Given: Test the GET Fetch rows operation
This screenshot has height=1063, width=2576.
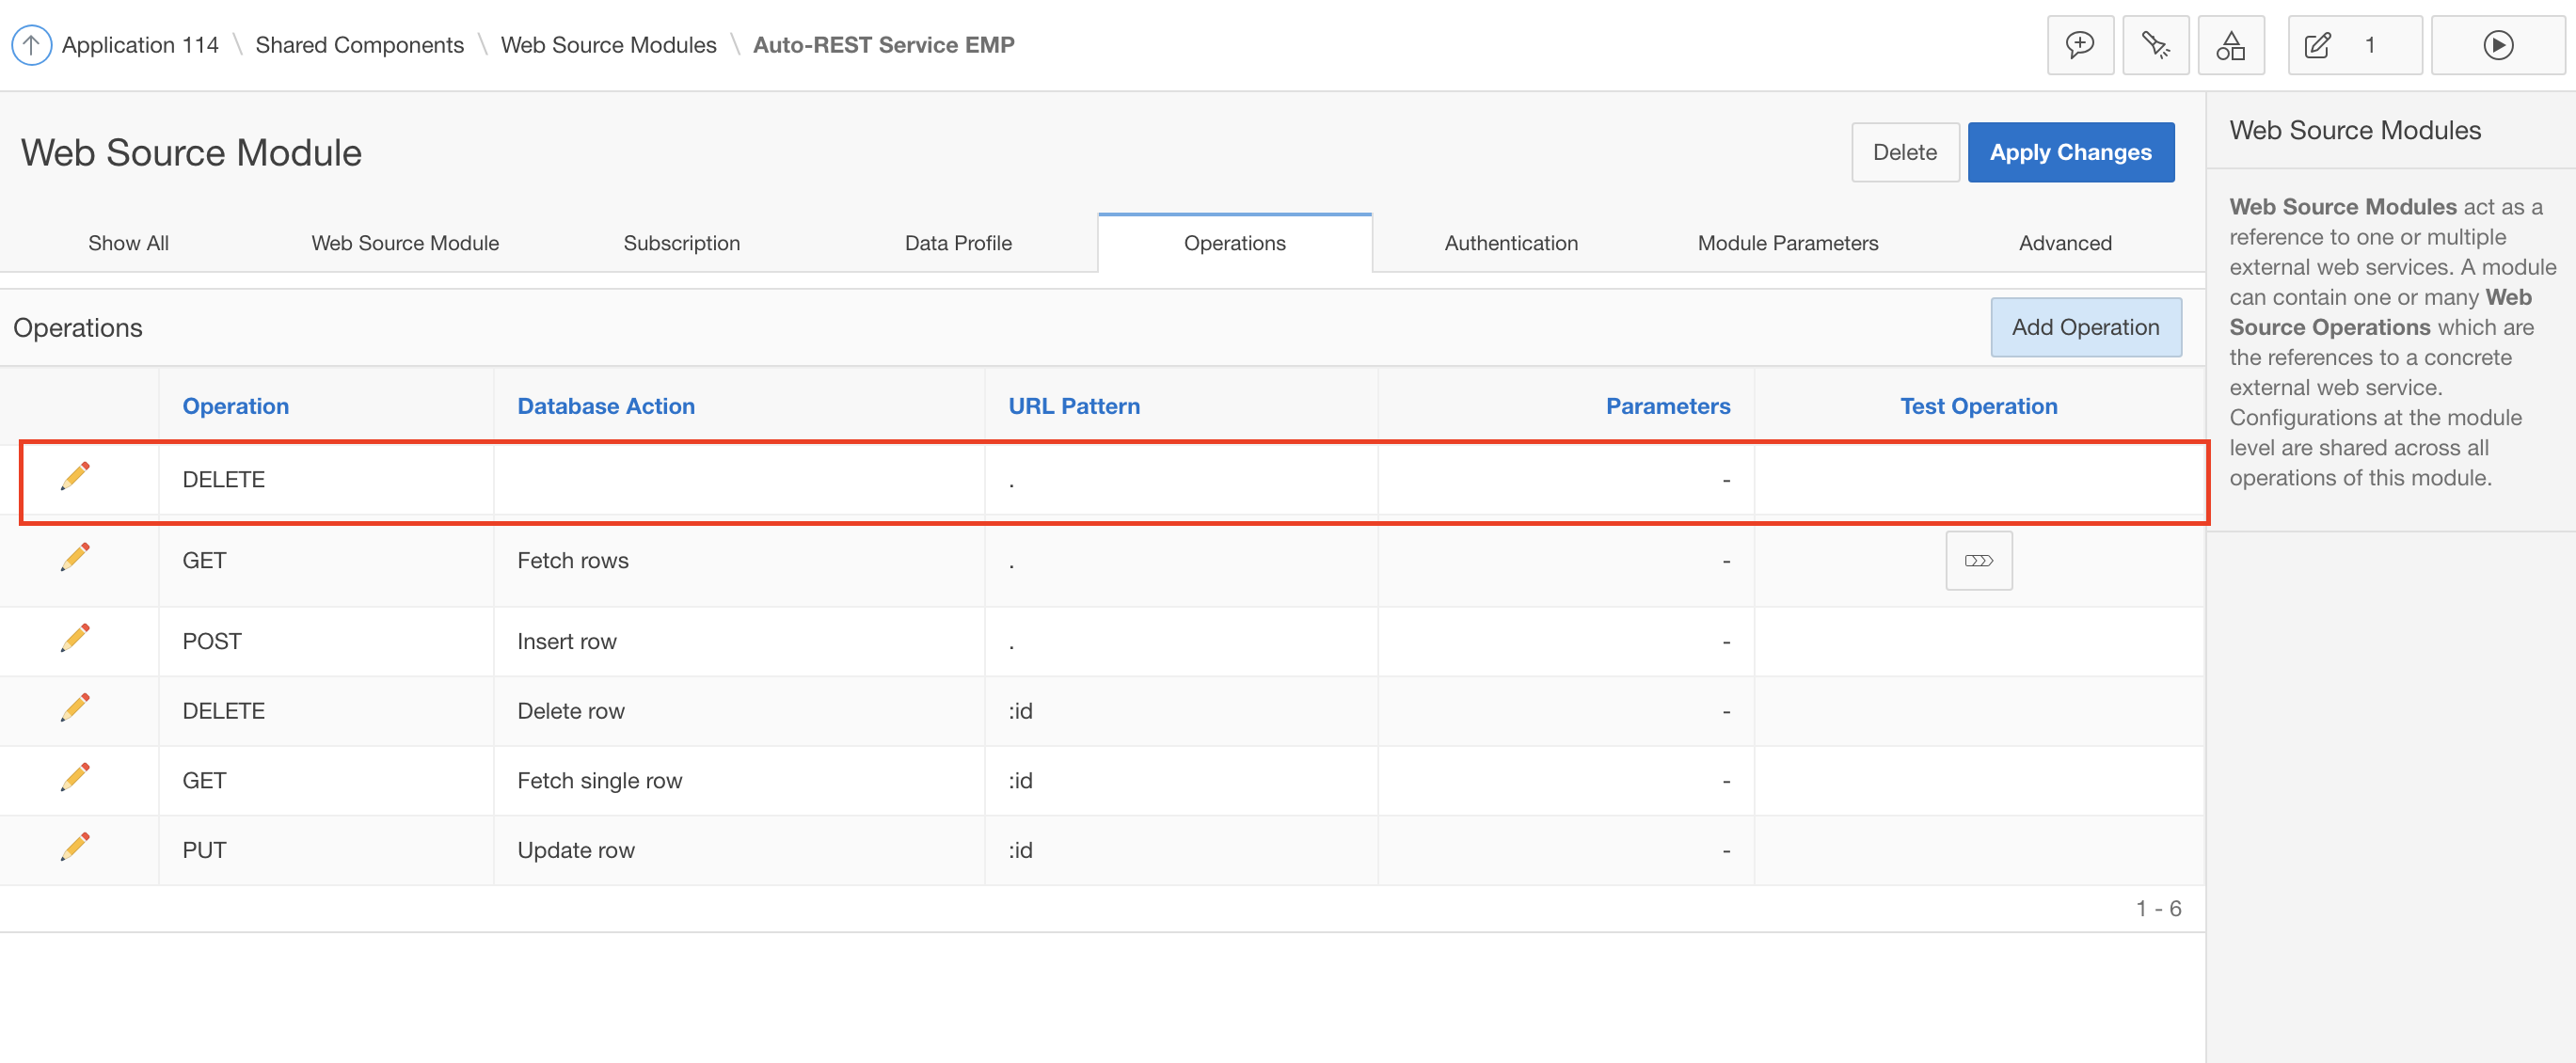Looking at the screenshot, I should point(1978,561).
